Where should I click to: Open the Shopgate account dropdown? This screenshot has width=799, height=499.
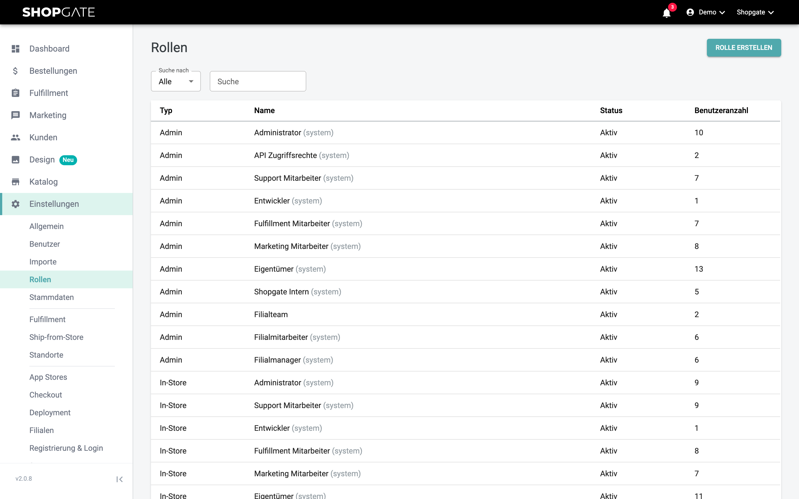click(755, 12)
